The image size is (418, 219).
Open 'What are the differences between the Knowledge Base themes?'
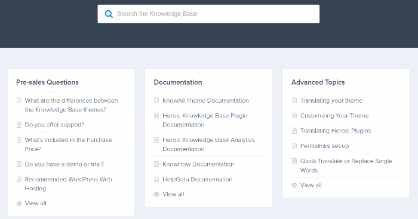(71, 105)
